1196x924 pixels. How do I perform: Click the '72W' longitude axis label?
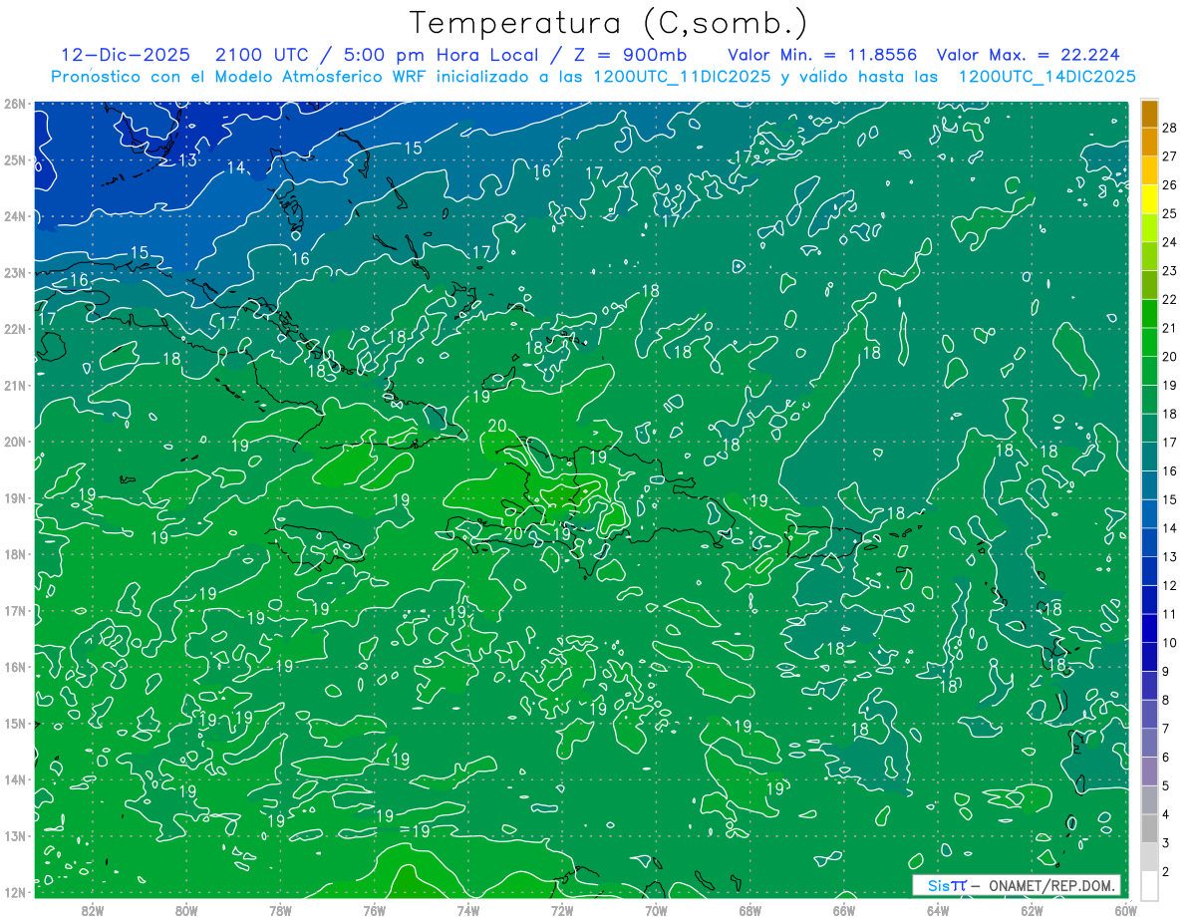pos(562,910)
